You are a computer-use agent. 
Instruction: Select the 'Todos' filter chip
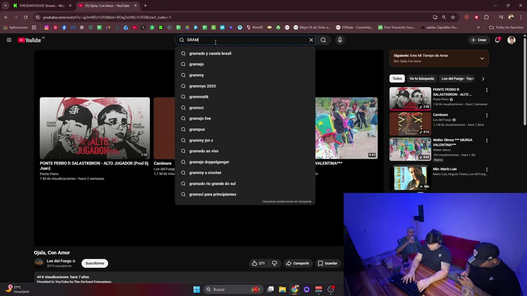[397, 79]
